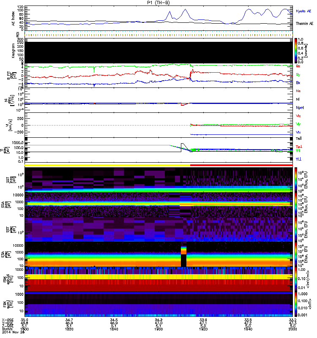Click the FBK edc34 [Hz] axis label
This screenshot has width=317, height=338.
(x=8, y=279)
